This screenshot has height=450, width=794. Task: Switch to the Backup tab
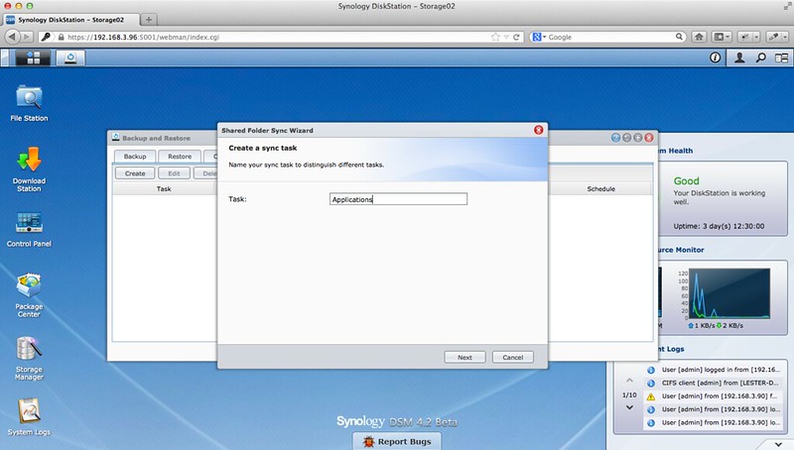tap(135, 157)
